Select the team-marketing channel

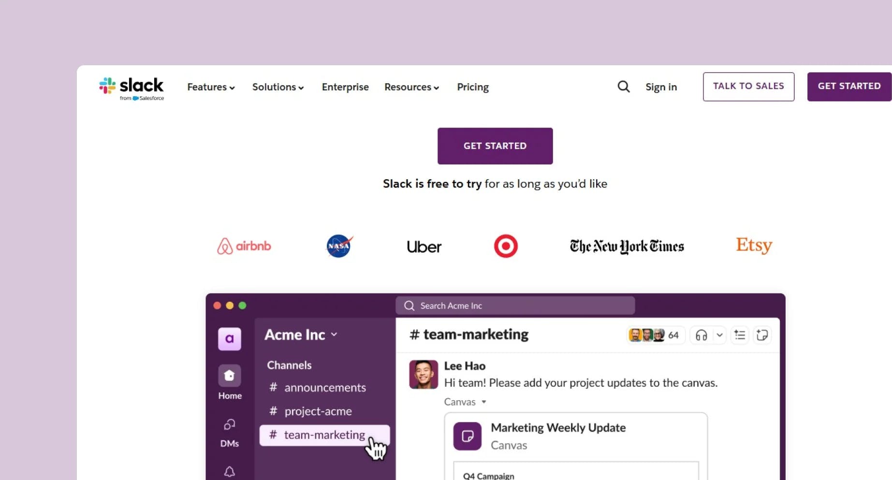[324, 435]
